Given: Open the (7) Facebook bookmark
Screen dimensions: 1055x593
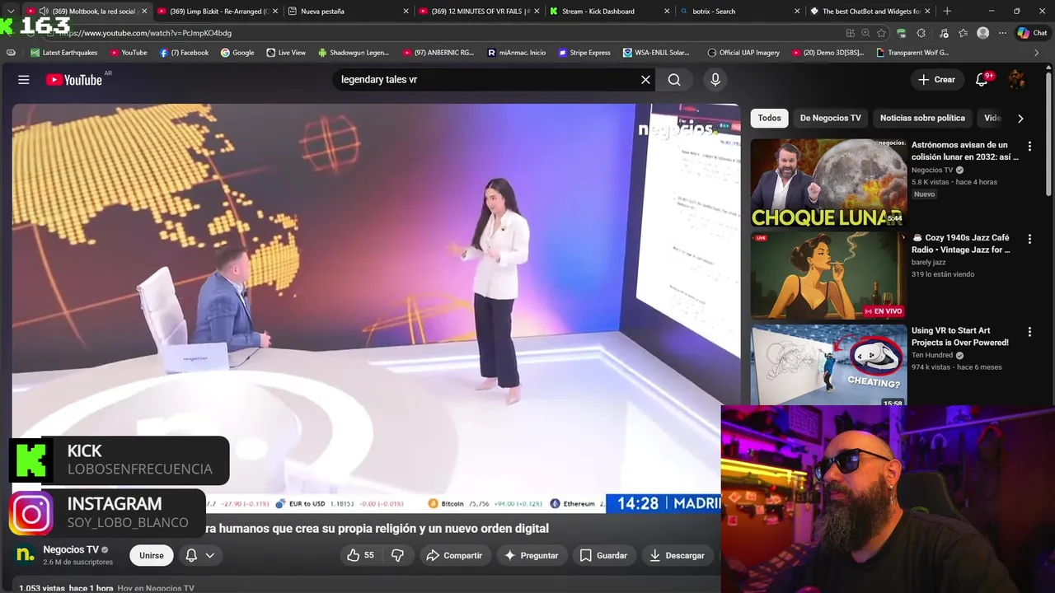Looking at the screenshot, I should tap(184, 53).
